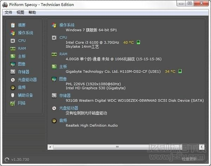Select 主板 in the sidebar
211x166 pixels.
coord(22,56)
